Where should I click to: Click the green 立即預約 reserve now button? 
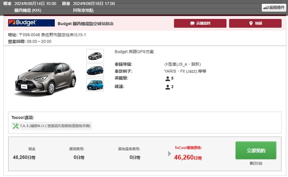click(x=256, y=150)
